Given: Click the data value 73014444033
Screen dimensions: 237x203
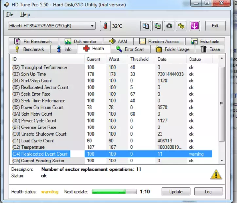Looking at the screenshot, I should (x=171, y=74).
